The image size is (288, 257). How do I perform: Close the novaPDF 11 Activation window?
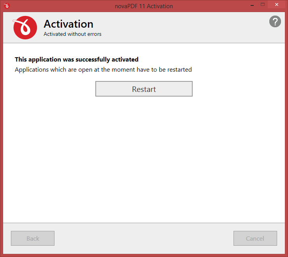click(276, 5)
